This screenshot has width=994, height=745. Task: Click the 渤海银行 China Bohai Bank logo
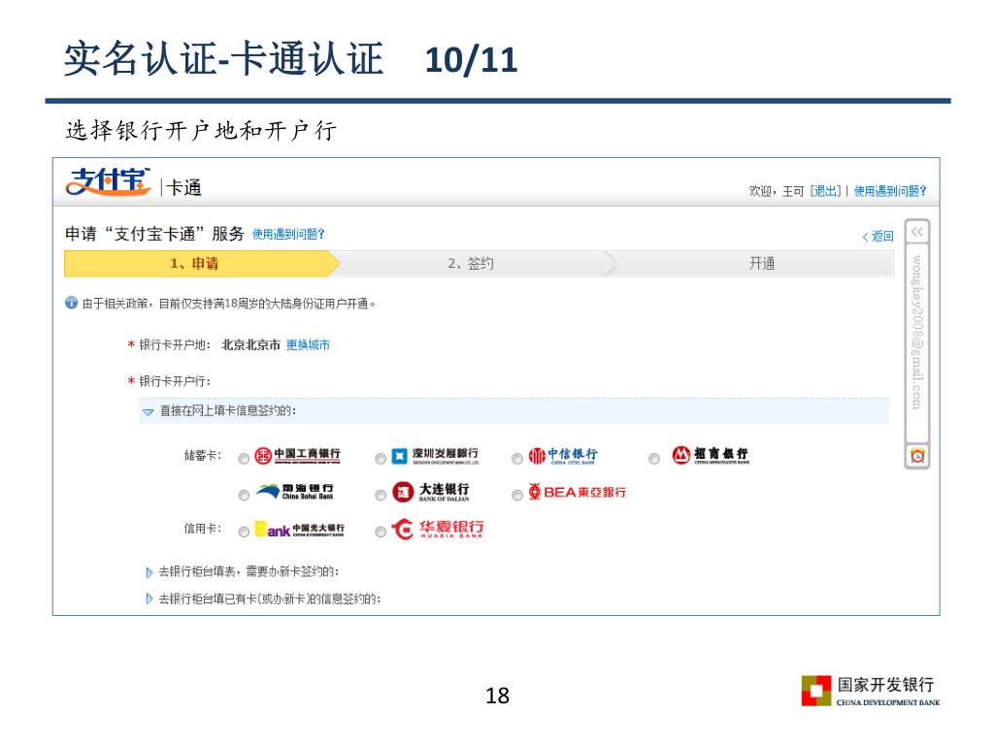pos(295,492)
